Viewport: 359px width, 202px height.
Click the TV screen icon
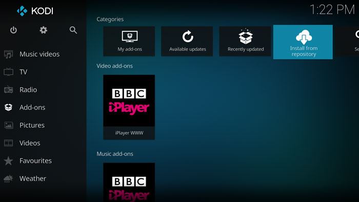[x=9, y=72]
